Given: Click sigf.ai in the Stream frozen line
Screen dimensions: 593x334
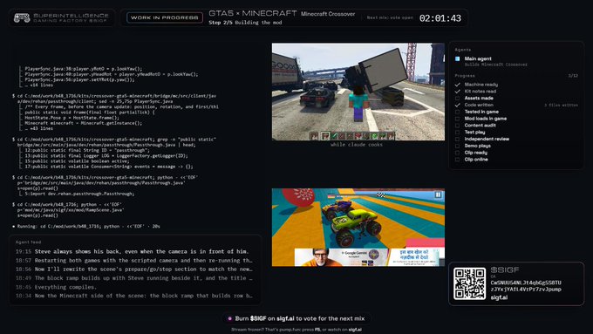Looking at the screenshot, I should coord(355,330).
